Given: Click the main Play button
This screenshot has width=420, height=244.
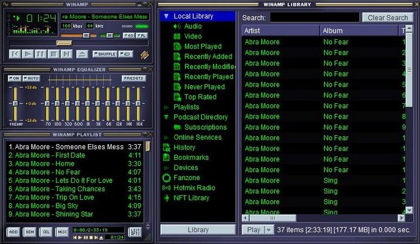Looking at the screenshot, I should click(x=28, y=54).
